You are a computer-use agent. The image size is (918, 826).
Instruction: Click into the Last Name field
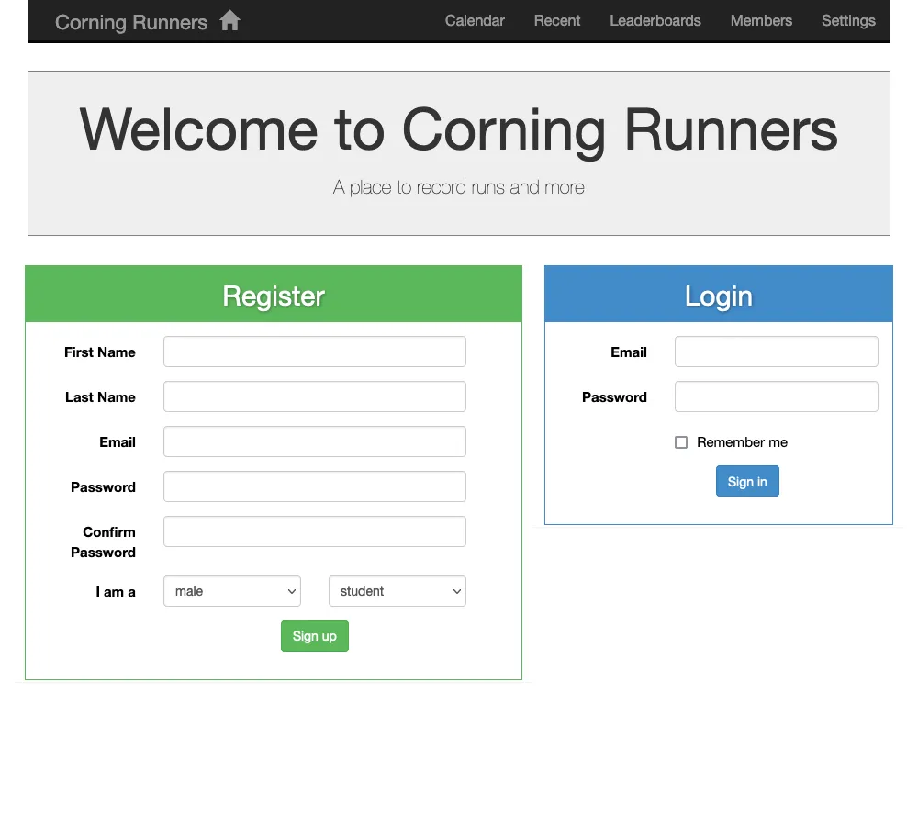[315, 396]
